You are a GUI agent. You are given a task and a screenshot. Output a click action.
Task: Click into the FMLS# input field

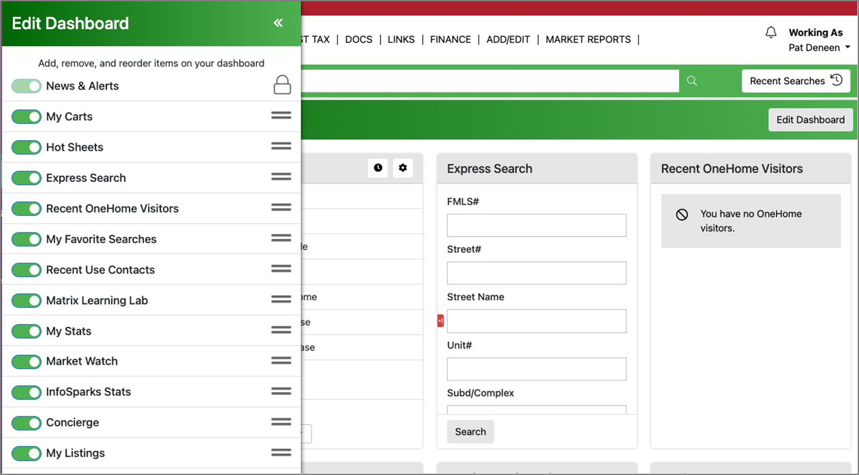[536, 225]
